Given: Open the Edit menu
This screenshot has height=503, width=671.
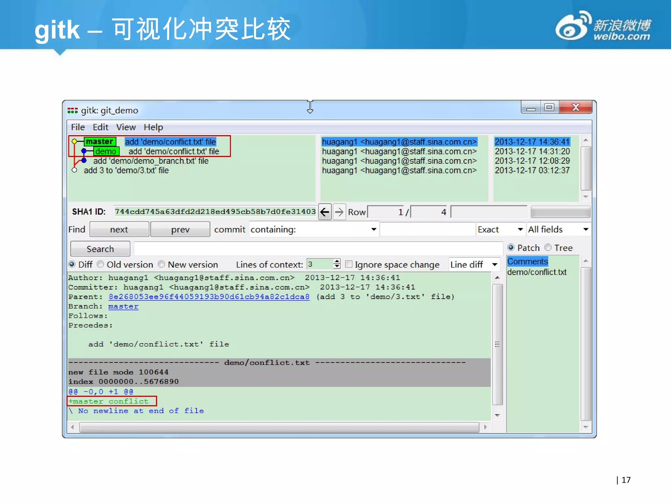Looking at the screenshot, I should [x=100, y=127].
